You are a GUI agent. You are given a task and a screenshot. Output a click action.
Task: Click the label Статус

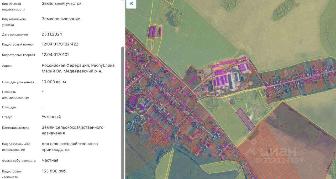[x=7, y=117]
